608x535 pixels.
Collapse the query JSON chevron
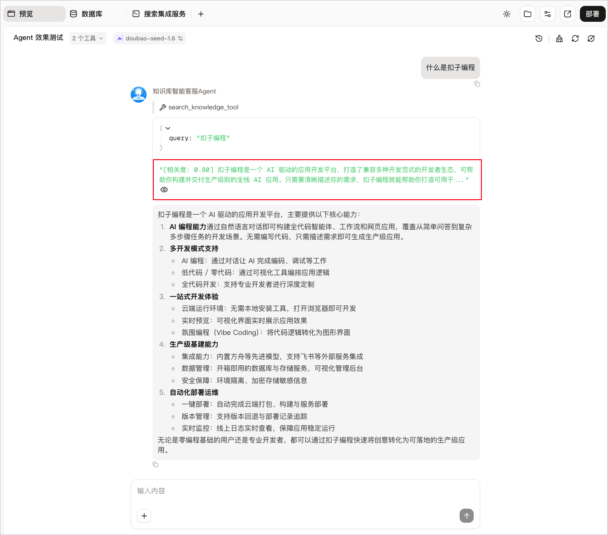(168, 128)
